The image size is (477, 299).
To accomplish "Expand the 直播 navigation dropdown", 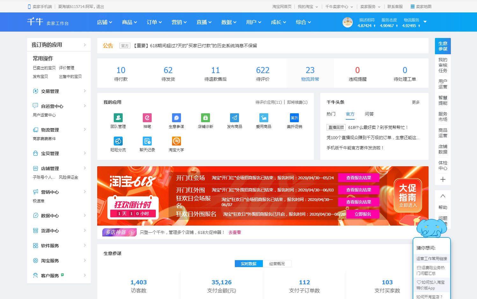I will coord(204,22).
